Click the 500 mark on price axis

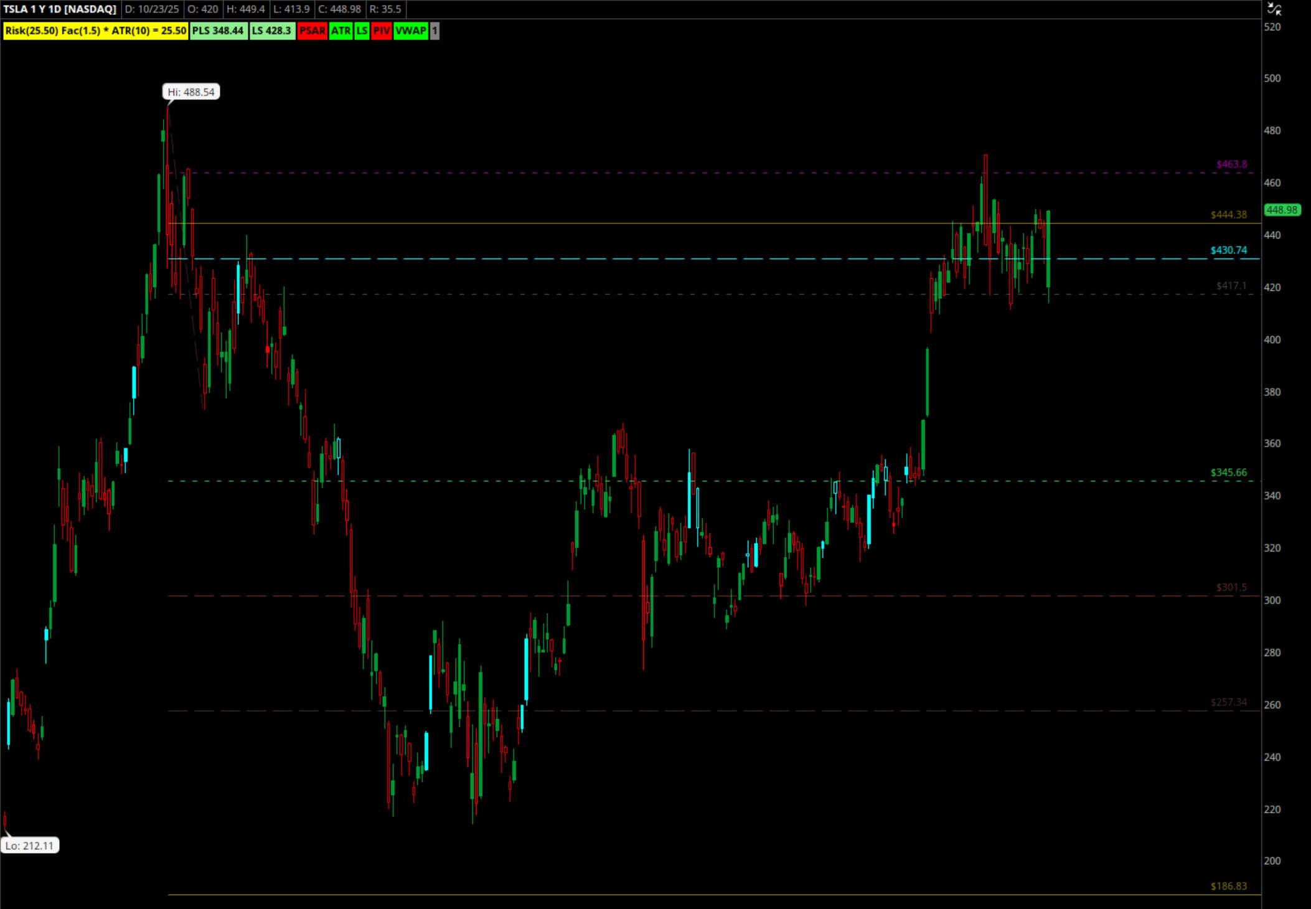[1272, 78]
